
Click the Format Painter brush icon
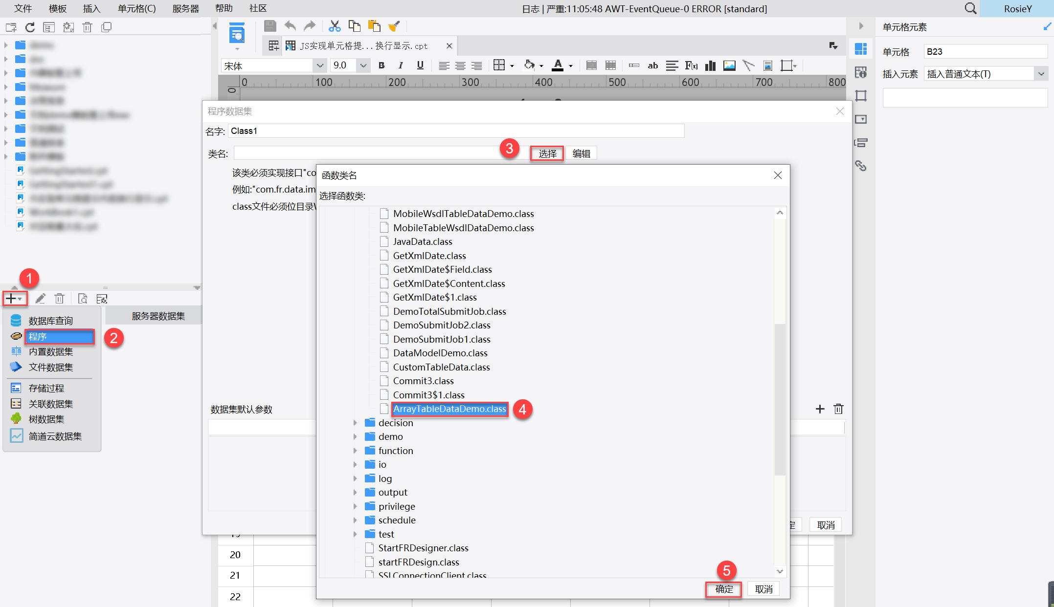(x=394, y=26)
